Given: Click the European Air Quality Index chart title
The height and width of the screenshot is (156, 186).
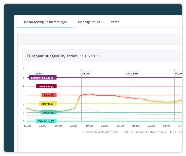Looking at the screenshot, I should point(52,56).
